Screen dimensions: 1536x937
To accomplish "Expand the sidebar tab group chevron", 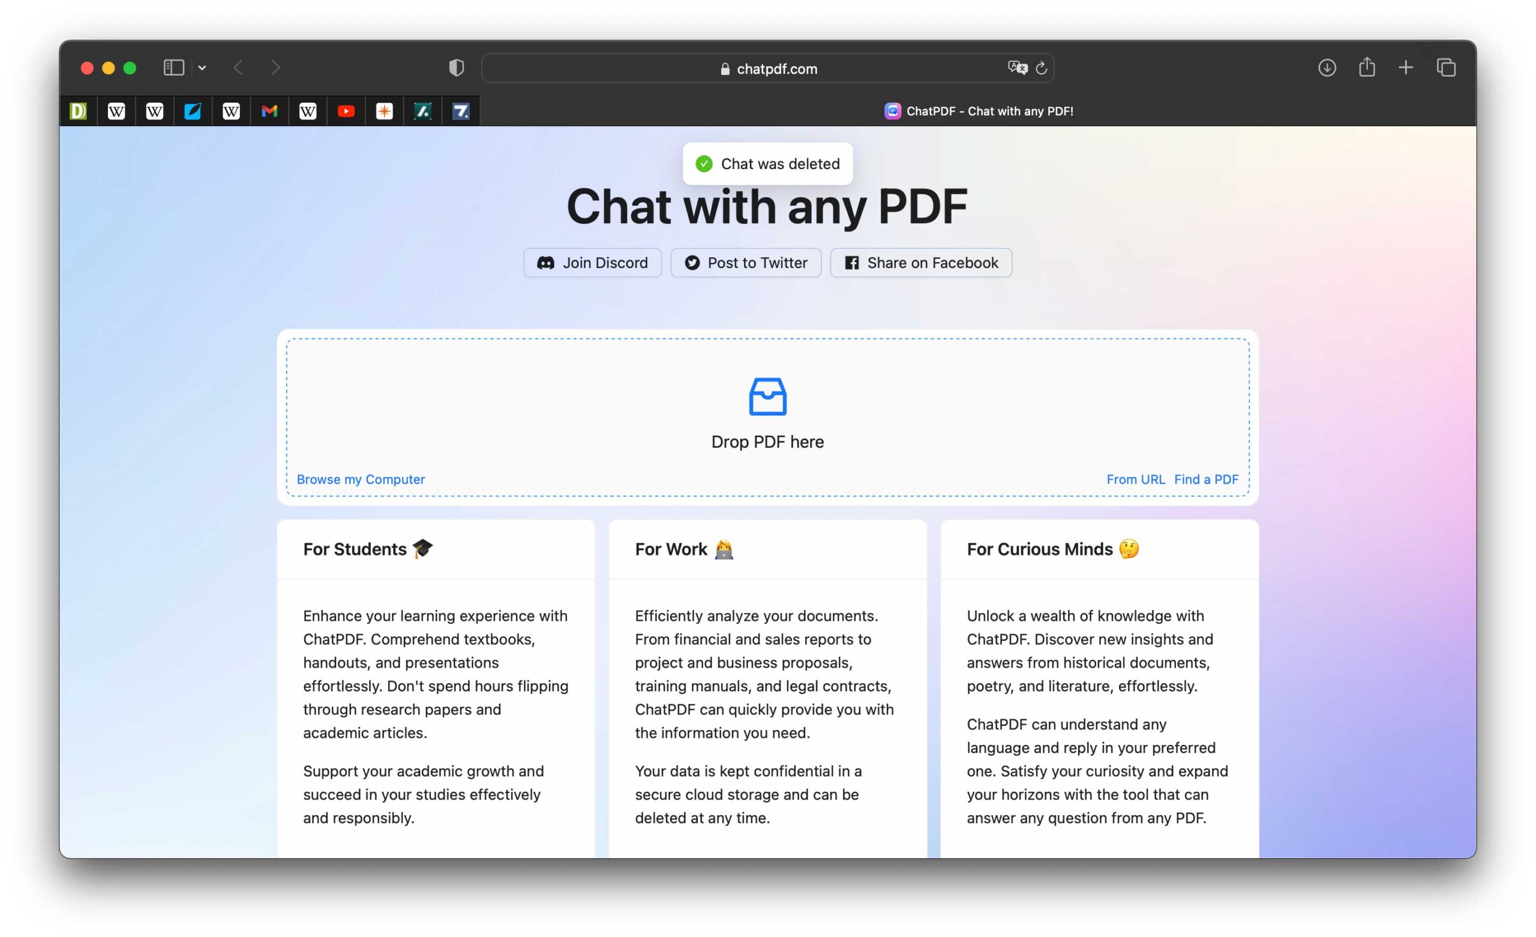I will [x=202, y=67].
